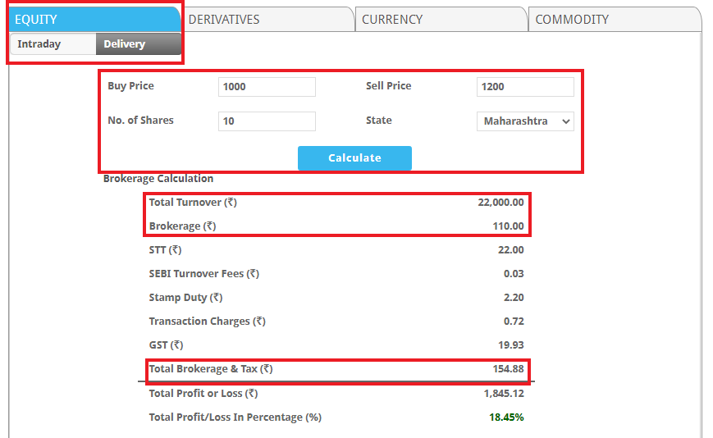The width and height of the screenshot is (713, 438).
Task: Click the Brokerage Calculation heading
Action: pos(158,179)
